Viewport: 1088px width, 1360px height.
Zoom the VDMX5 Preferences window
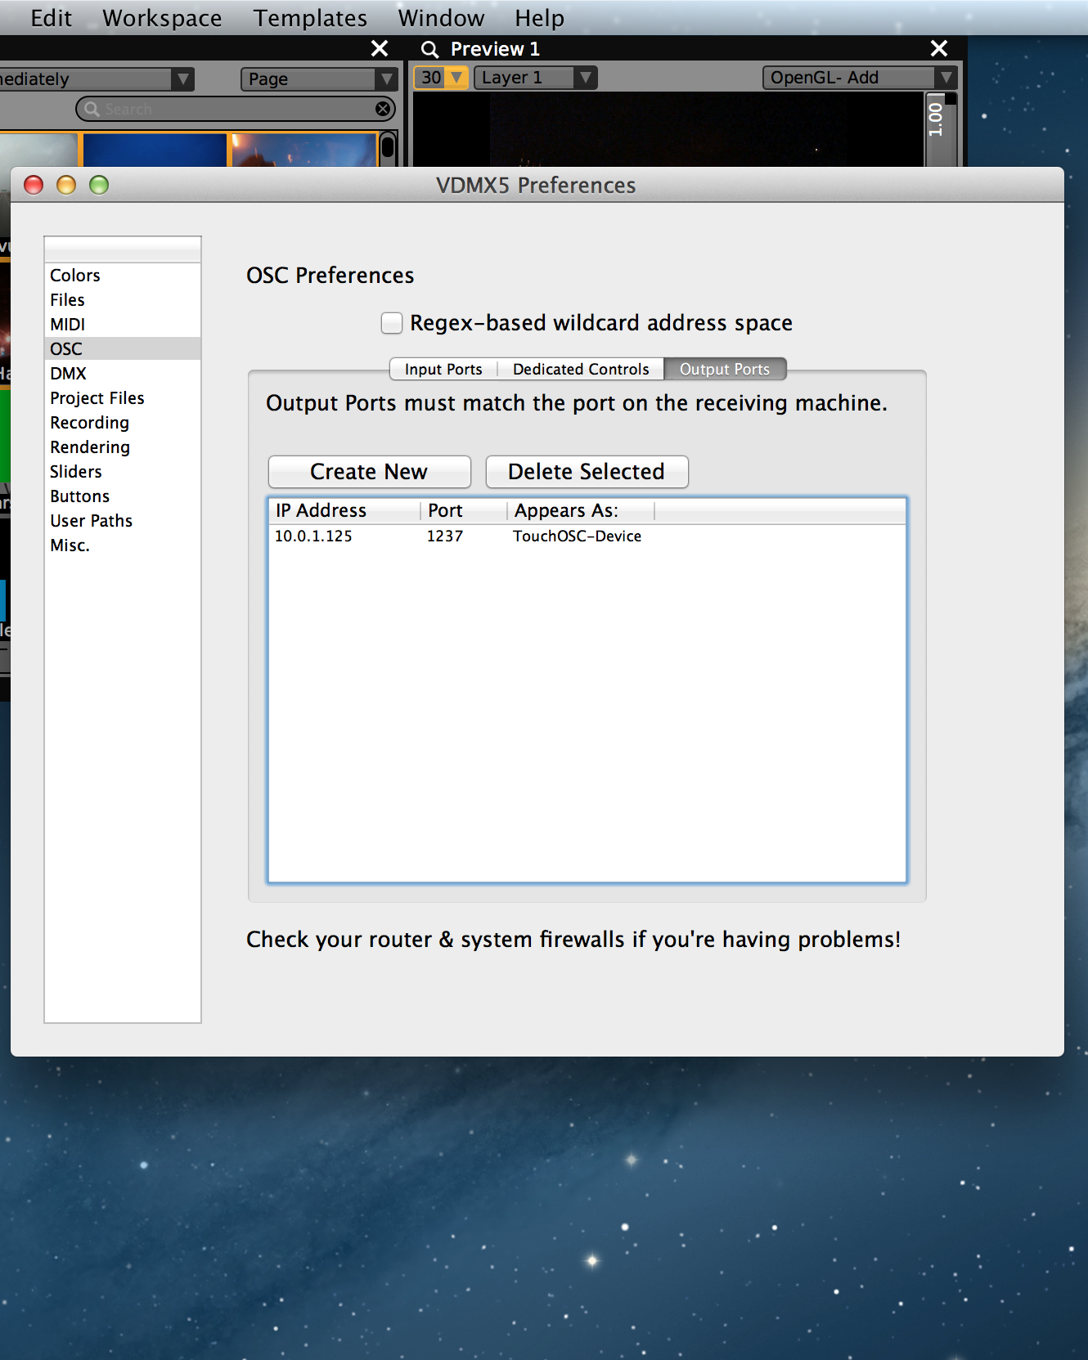pyautogui.click(x=99, y=185)
